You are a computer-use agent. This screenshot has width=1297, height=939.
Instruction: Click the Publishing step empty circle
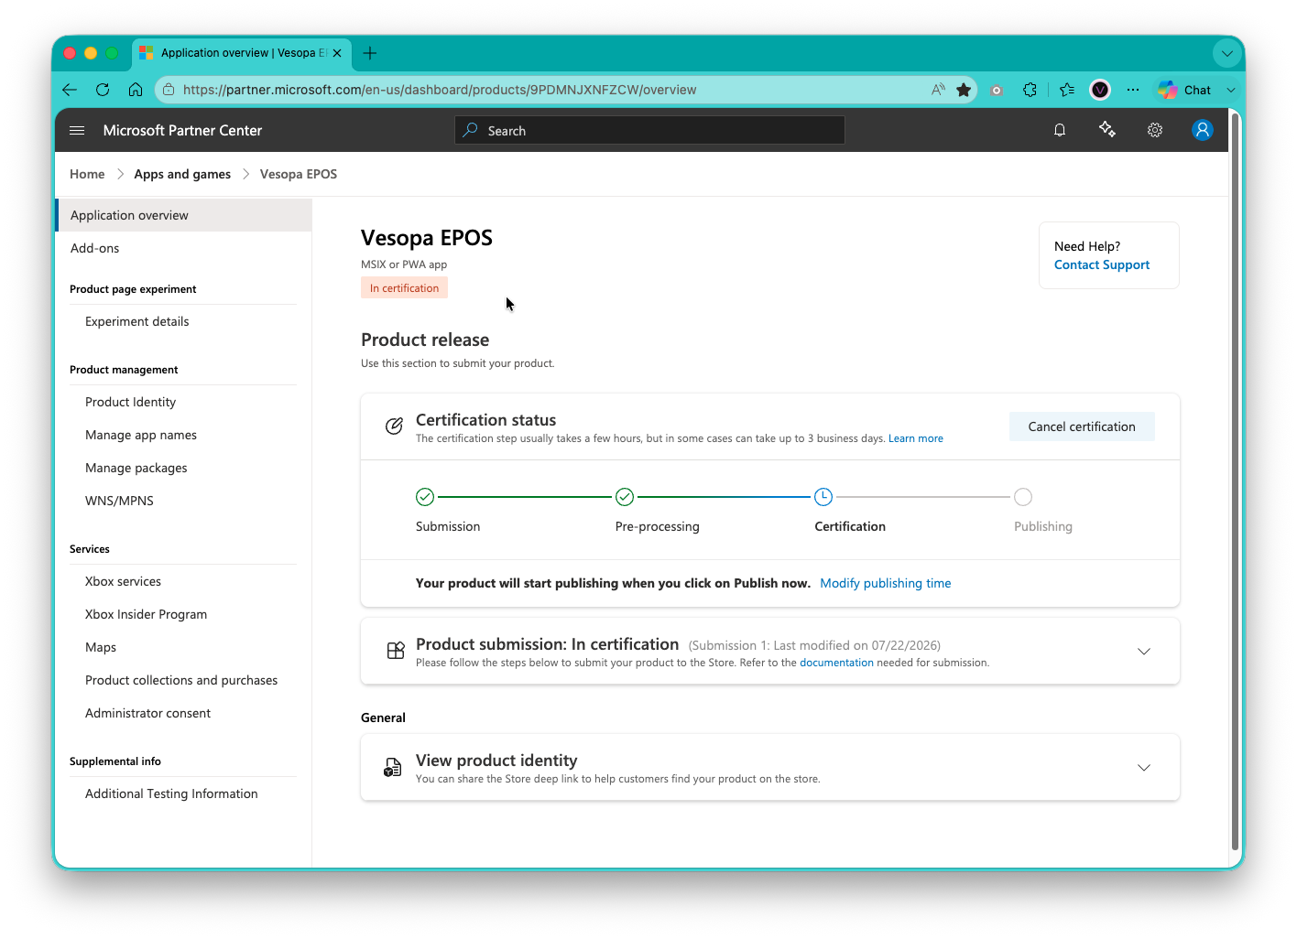[x=1023, y=497]
